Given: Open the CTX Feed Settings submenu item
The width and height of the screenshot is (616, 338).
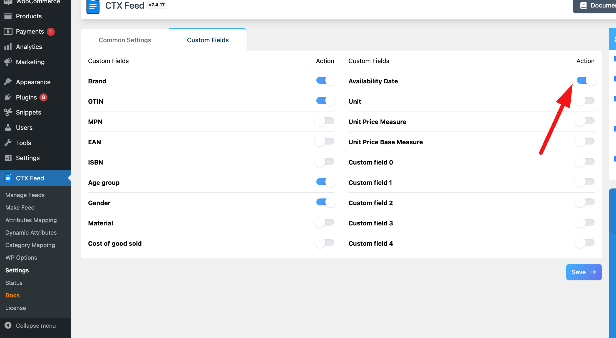Looking at the screenshot, I should 17,270.
